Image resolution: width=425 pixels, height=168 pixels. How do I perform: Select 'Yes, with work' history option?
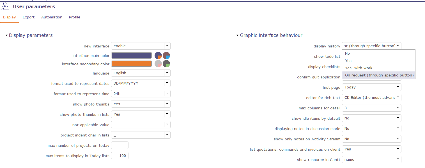pos(359,68)
